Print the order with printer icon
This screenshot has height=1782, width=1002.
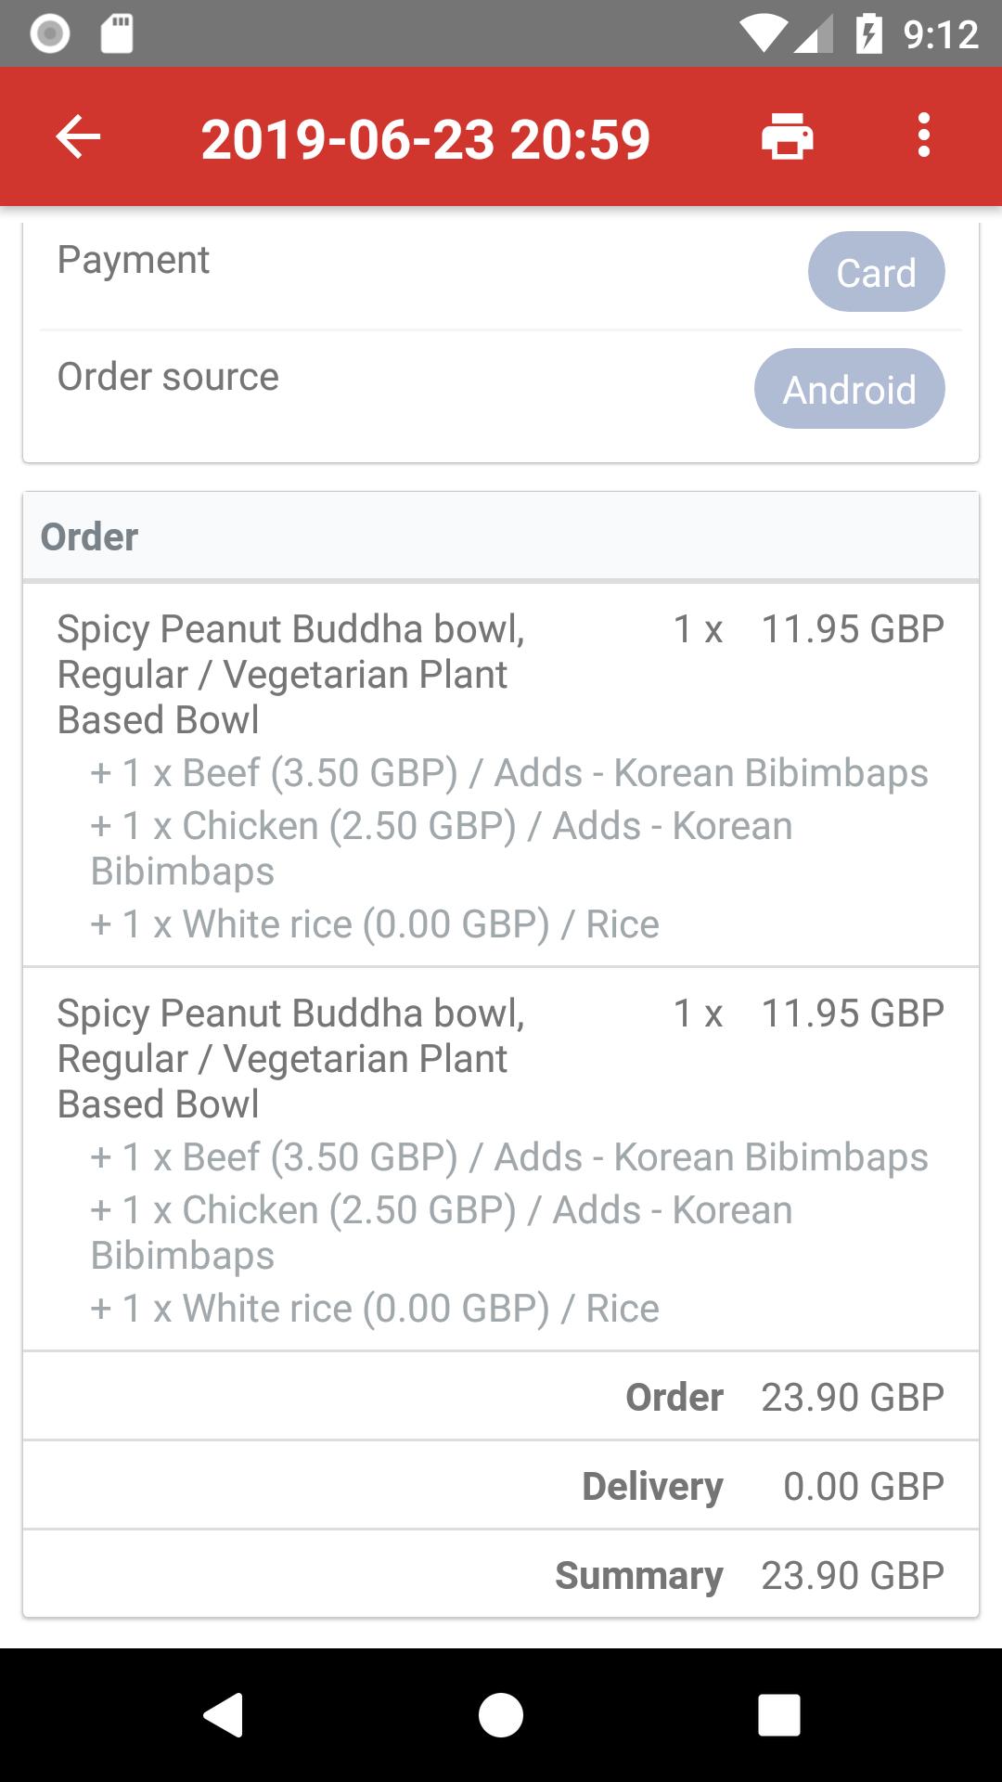coord(787,136)
